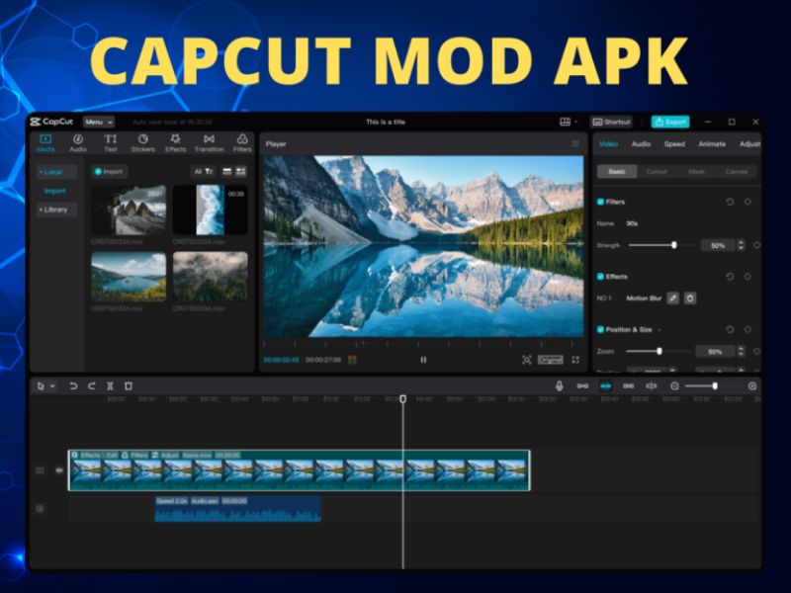
Task: Adjust Zoom percentage stepper arrows
Action: point(741,351)
